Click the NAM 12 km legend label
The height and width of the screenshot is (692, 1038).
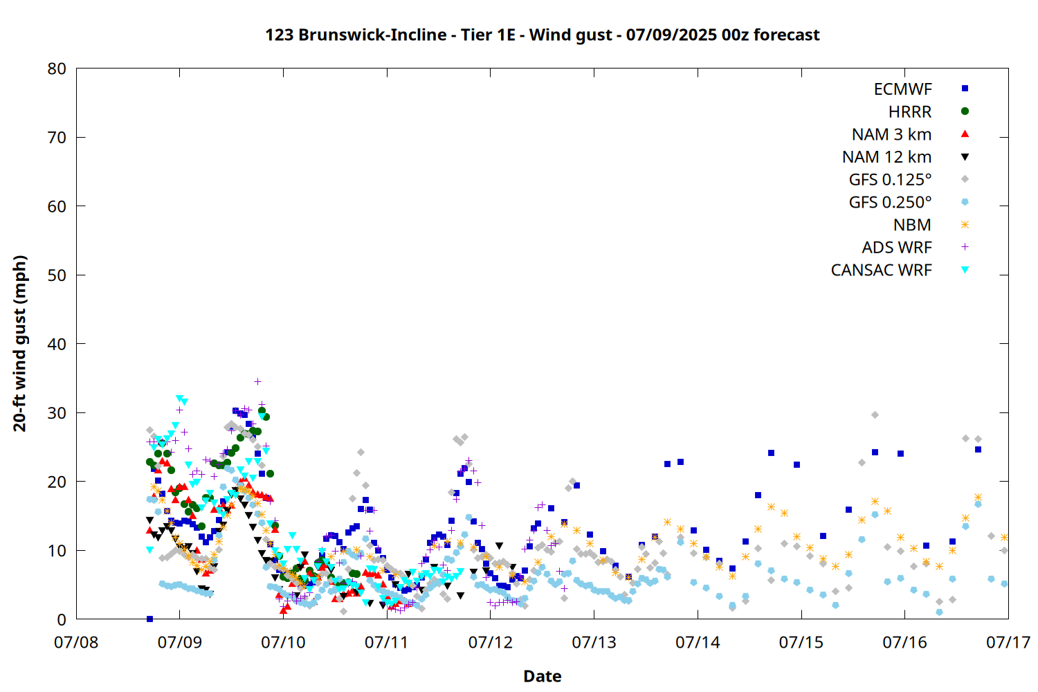886,157
